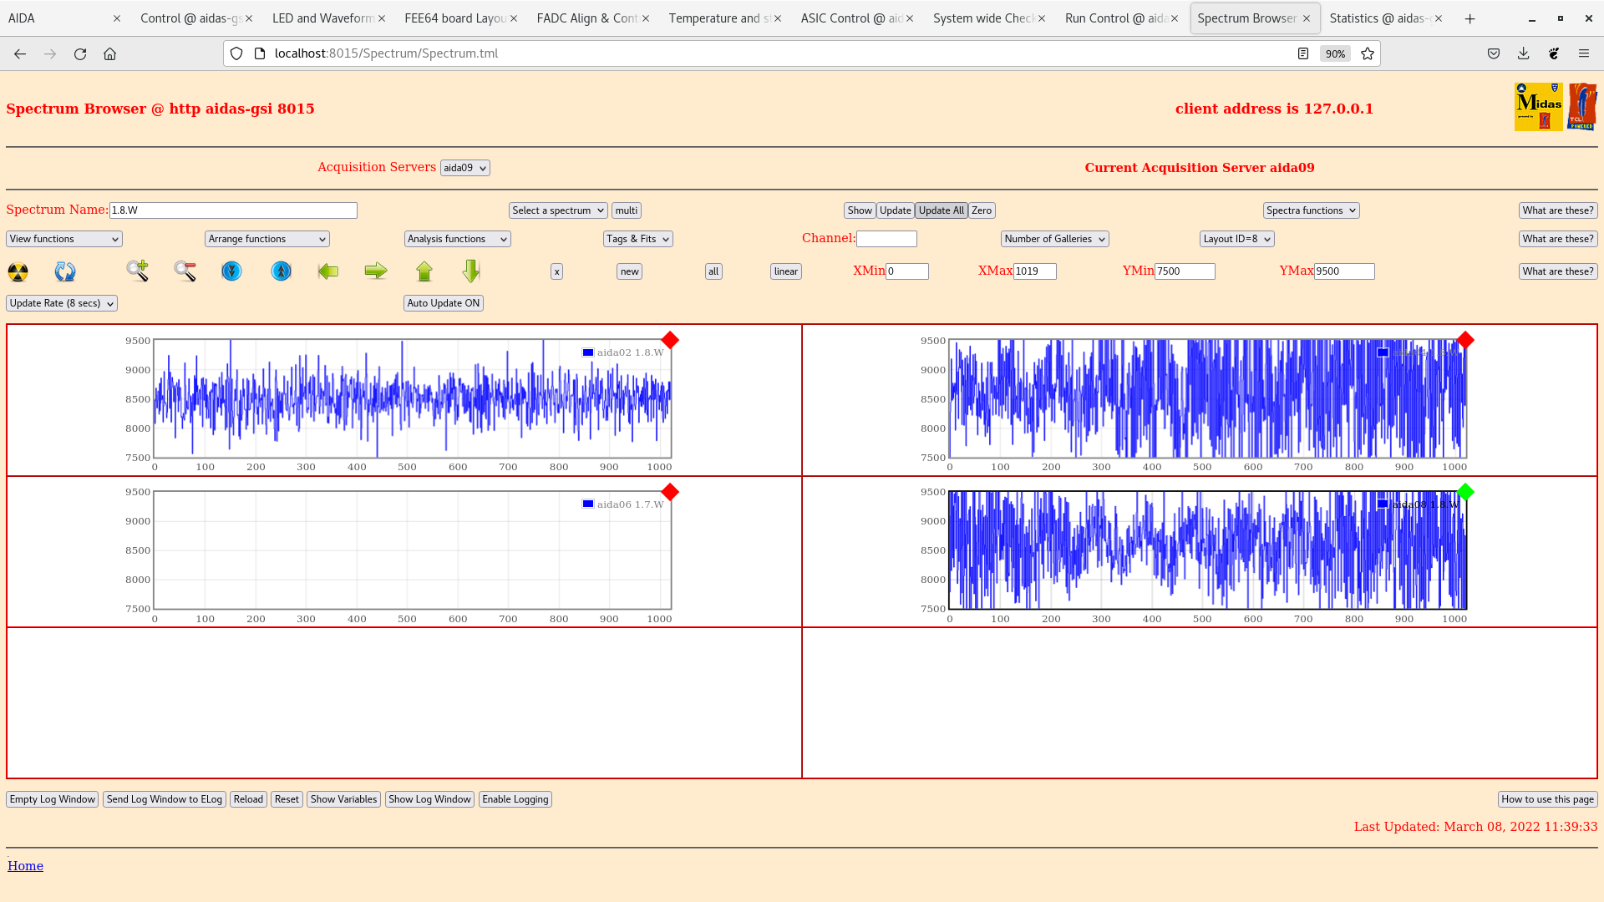Click the blue double-down arrow icon

point(231,271)
